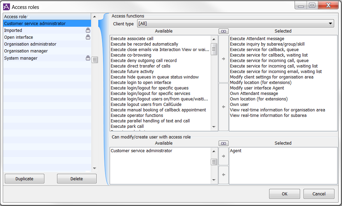
Task: Select Execute co-browsing in Available list
Action: click(x=131, y=55)
